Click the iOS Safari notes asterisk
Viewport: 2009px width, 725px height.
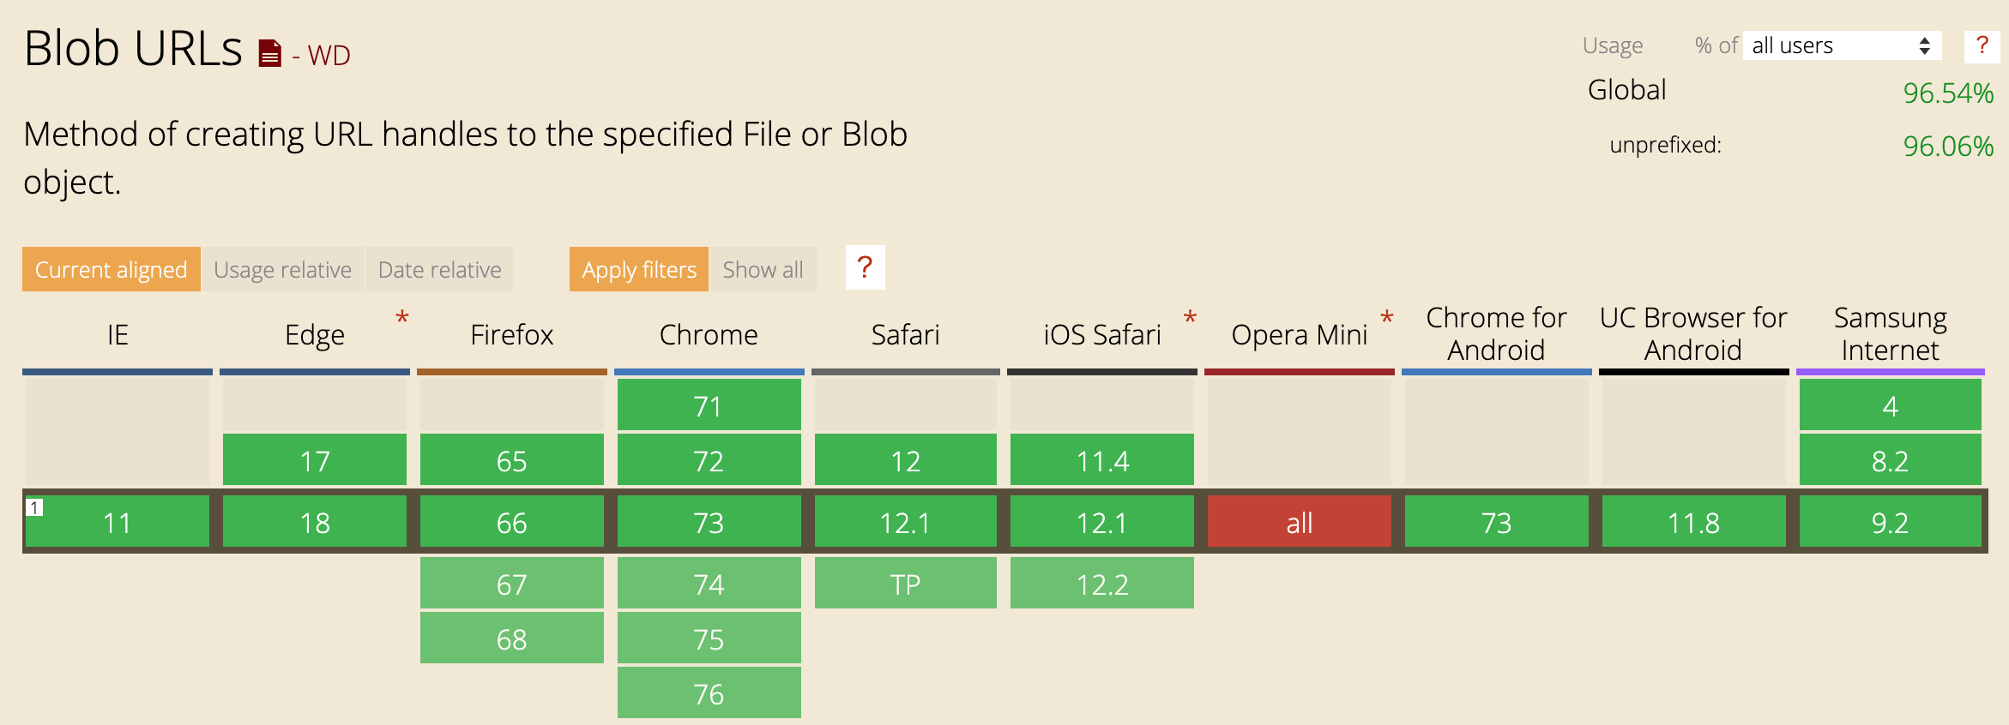pyautogui.click(x=1190, y=319)
